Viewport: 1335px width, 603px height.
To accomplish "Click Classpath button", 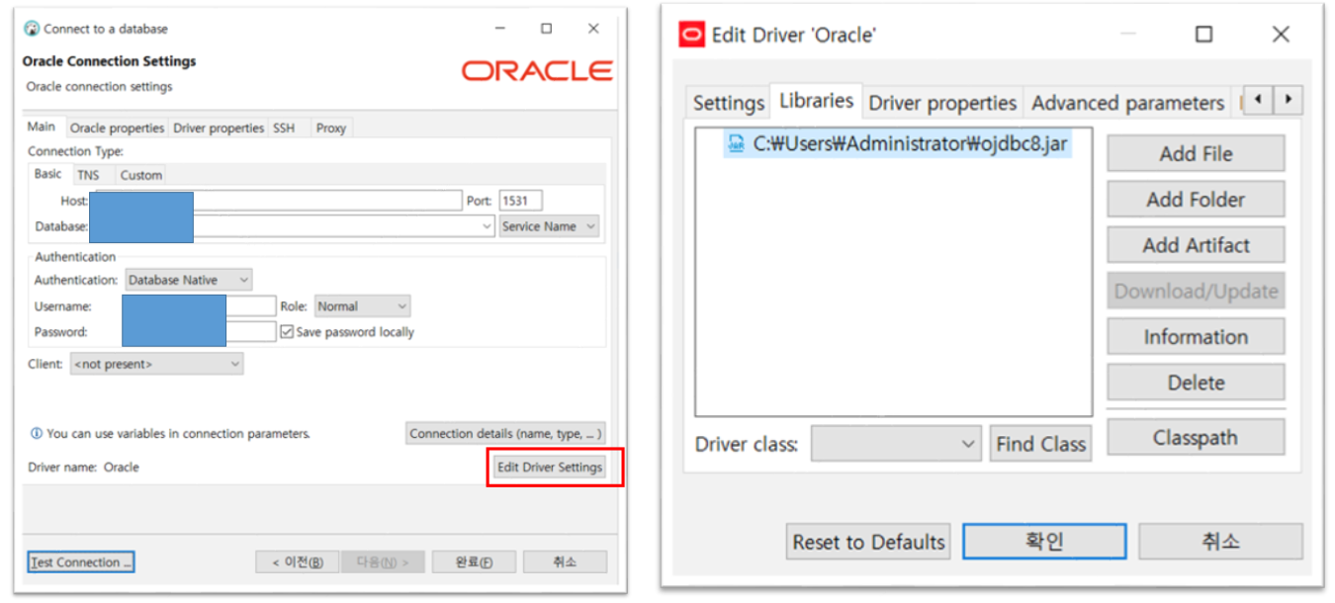I will pos(1196,437).
